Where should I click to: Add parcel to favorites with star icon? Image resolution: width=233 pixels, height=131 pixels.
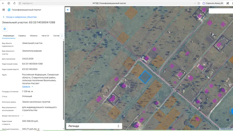pos(5,29)
